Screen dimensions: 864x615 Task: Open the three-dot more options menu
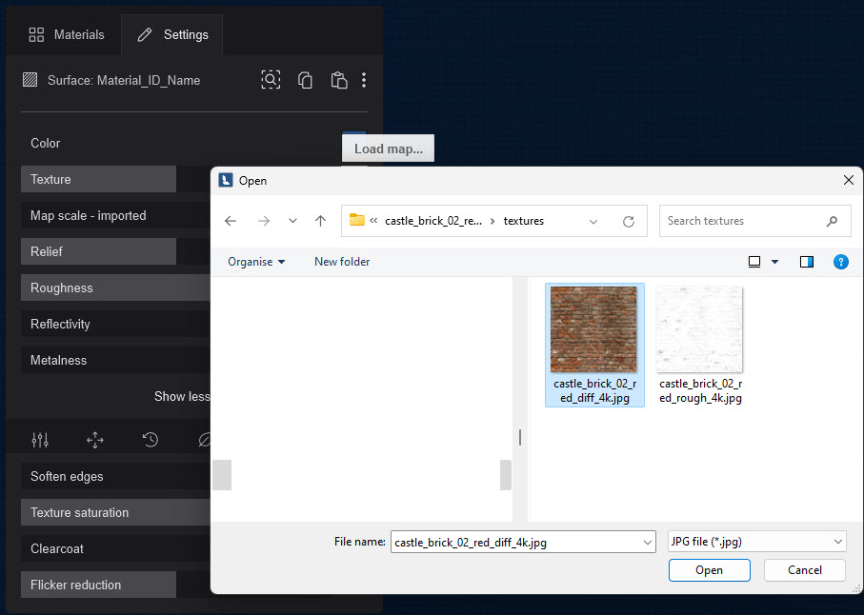364,80
